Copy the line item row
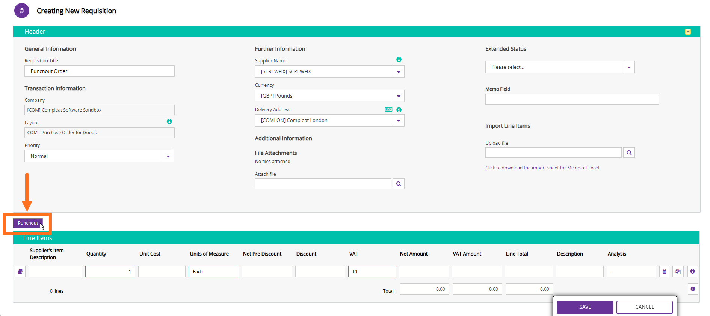This screenshot has height=316, width=710. 678,271
